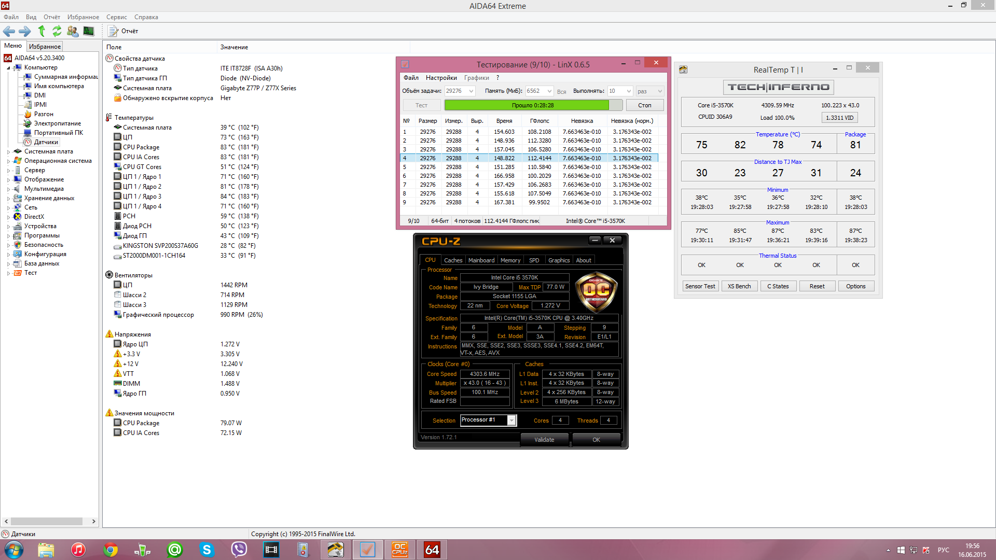Expand the Системная плата tree node
Image resolution: width=996 pixels, height=560 pixels.
click(x=8, y=152)
